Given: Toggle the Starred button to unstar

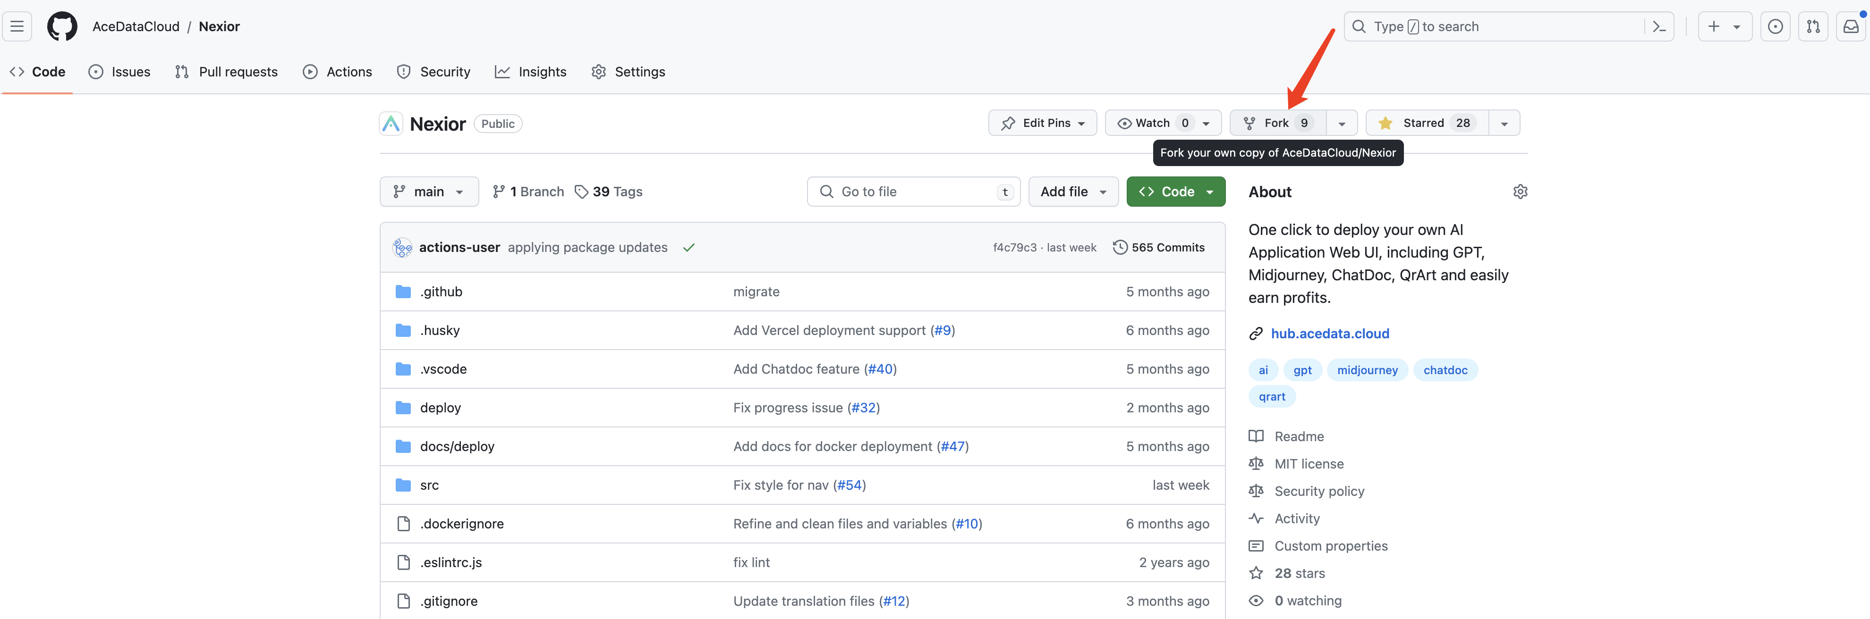Looking at the screenshot, I should click(1427, 123).
